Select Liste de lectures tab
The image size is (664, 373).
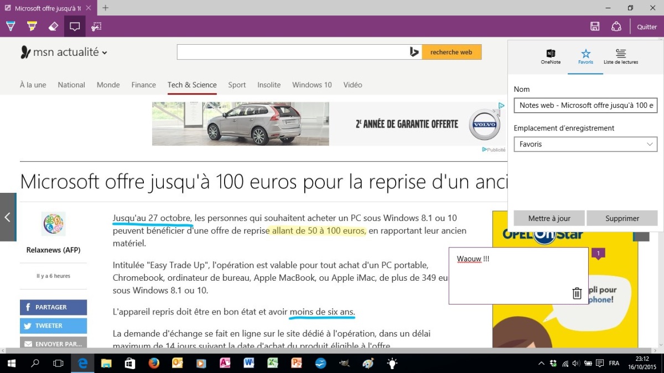[x=621, y=56]
